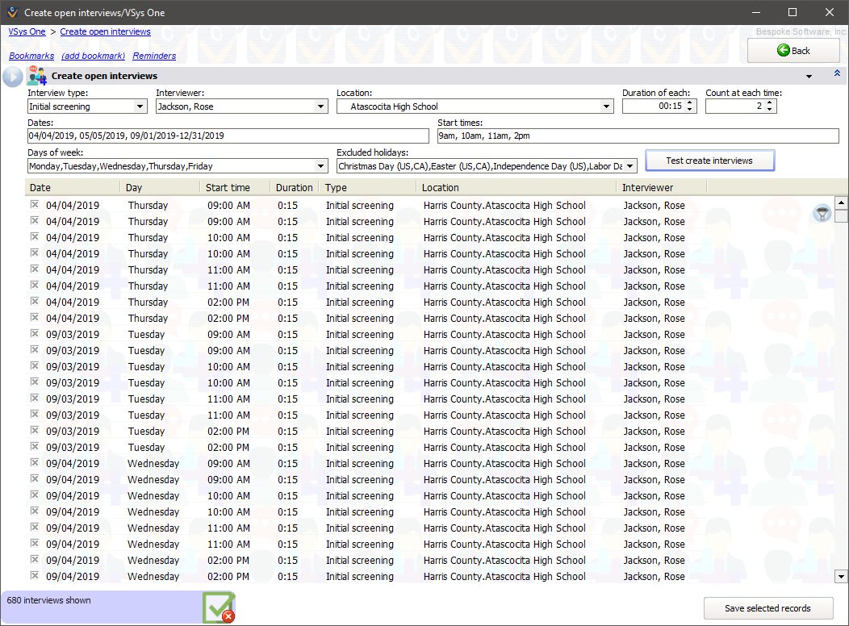Click the green checkmark icon with red X
This screenshot has width=849, height=626.
click(219, 607)
